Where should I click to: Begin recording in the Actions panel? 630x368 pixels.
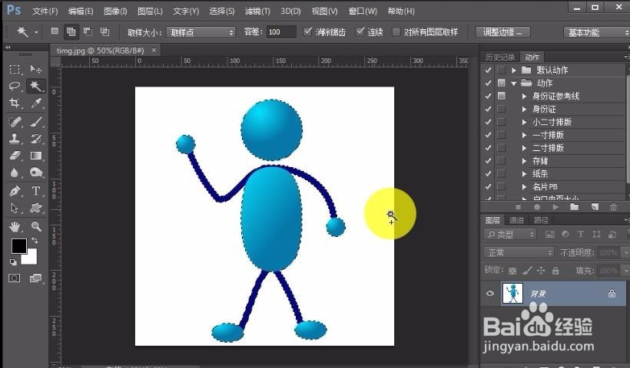coord(537,207)
